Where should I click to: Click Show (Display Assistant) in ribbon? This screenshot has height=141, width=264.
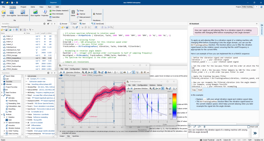pos(59,11)
